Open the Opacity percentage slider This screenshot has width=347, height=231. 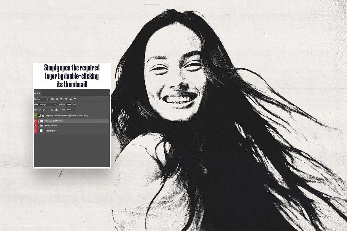coord(74,105)
